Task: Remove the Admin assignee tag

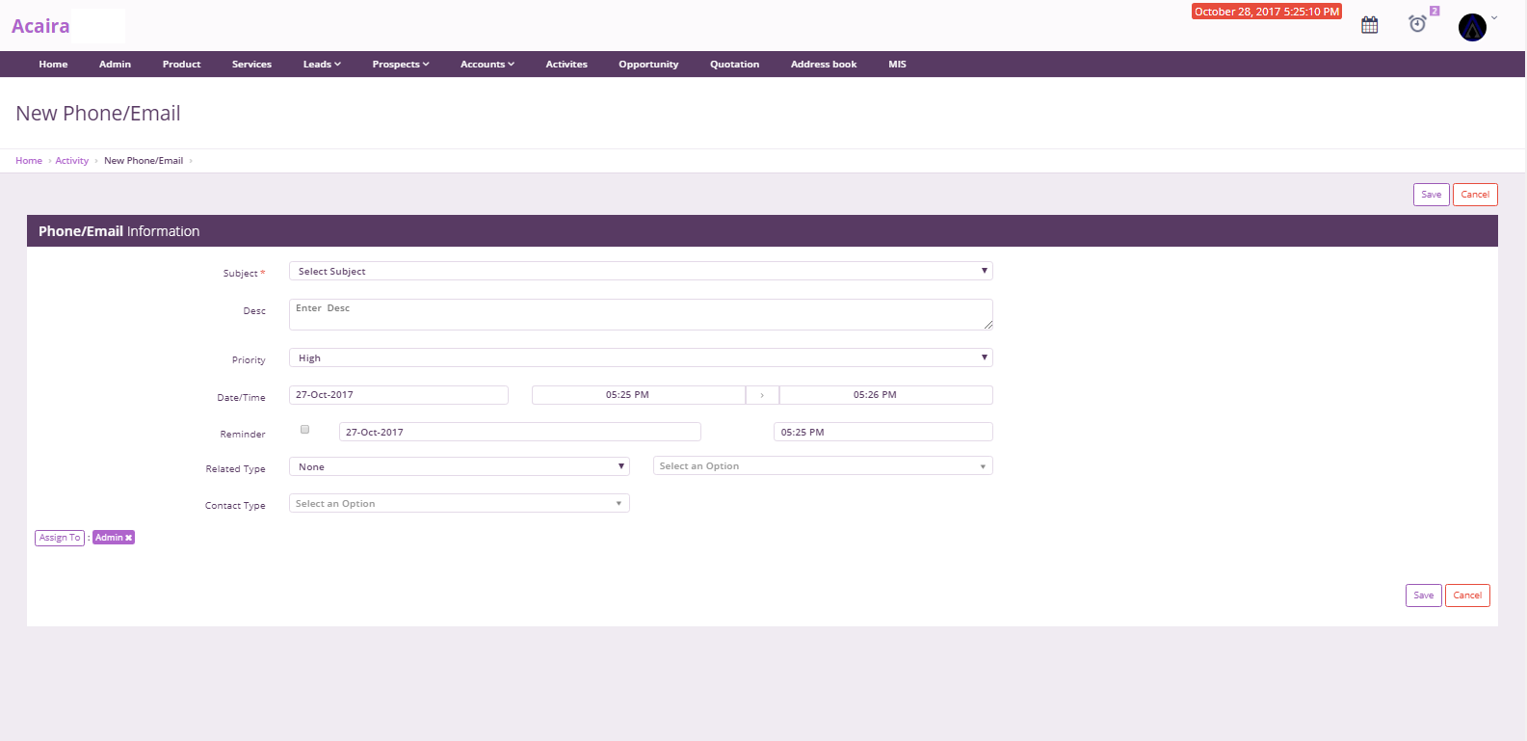Action: (128, 538)
